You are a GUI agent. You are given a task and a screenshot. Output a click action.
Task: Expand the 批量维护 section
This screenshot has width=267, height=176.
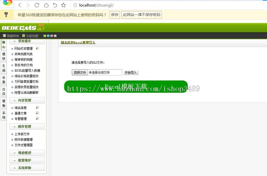(27, 160)
